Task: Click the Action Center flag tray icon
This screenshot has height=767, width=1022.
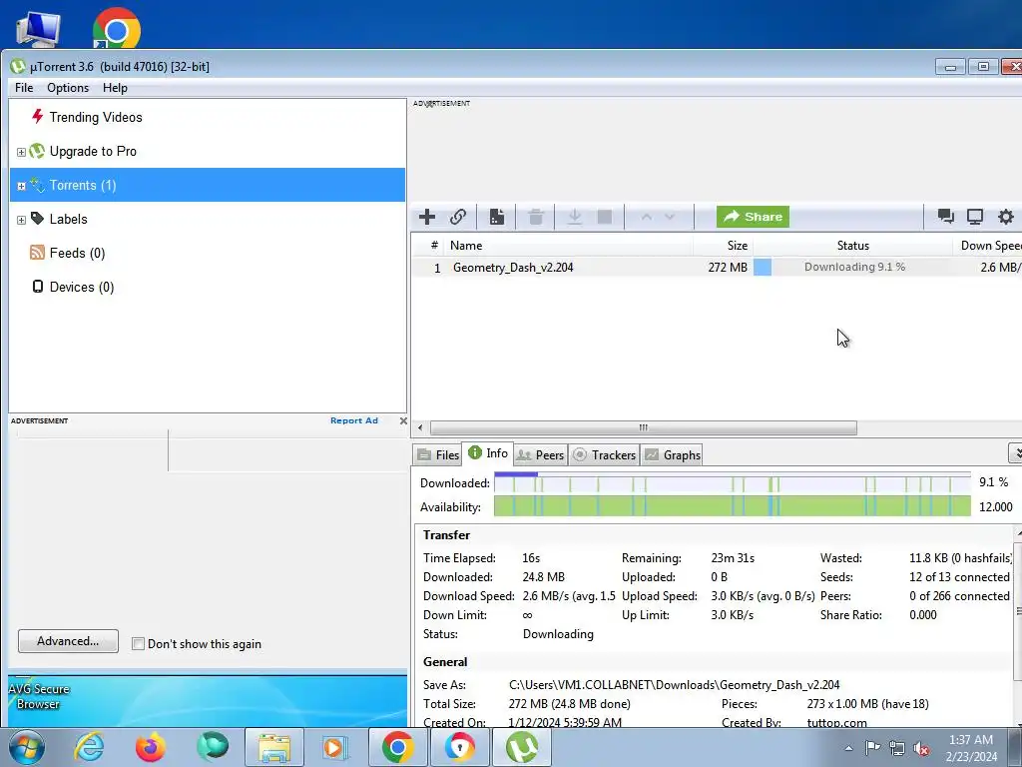Action: [872, 748]
